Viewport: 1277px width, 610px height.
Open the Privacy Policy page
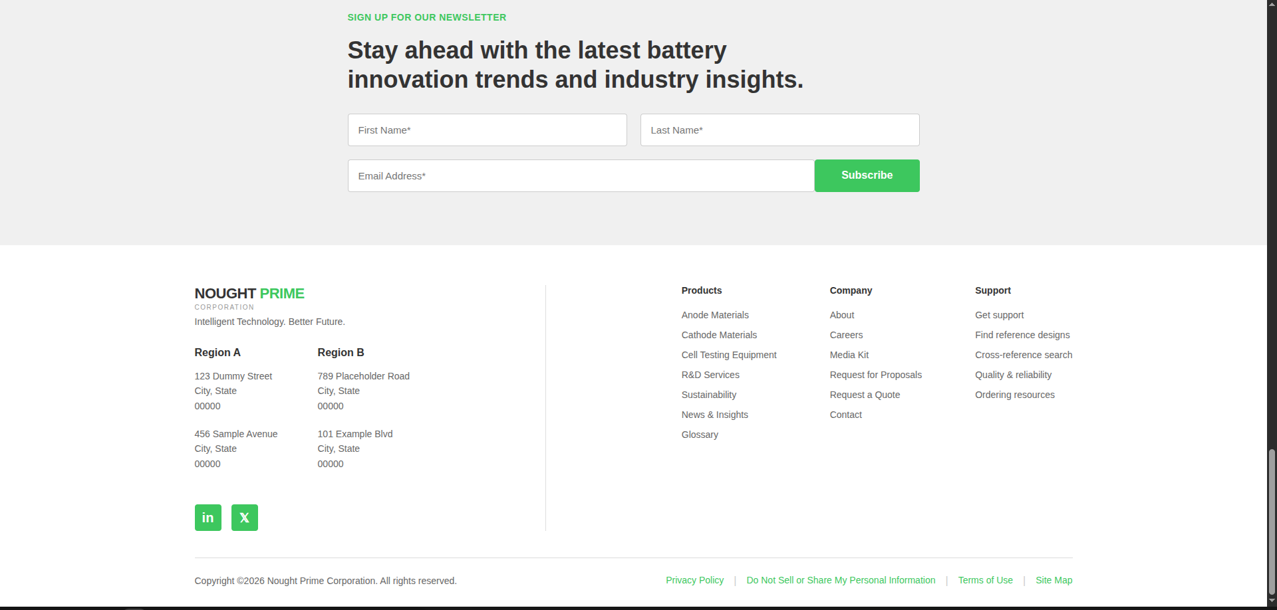694,580
